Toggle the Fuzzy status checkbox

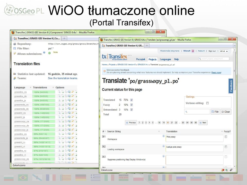[131, 105]
